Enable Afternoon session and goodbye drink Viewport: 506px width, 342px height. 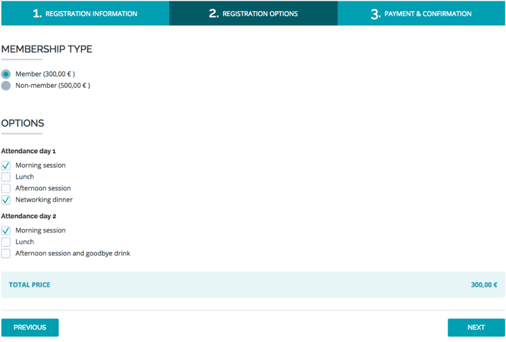coord(6,253)
